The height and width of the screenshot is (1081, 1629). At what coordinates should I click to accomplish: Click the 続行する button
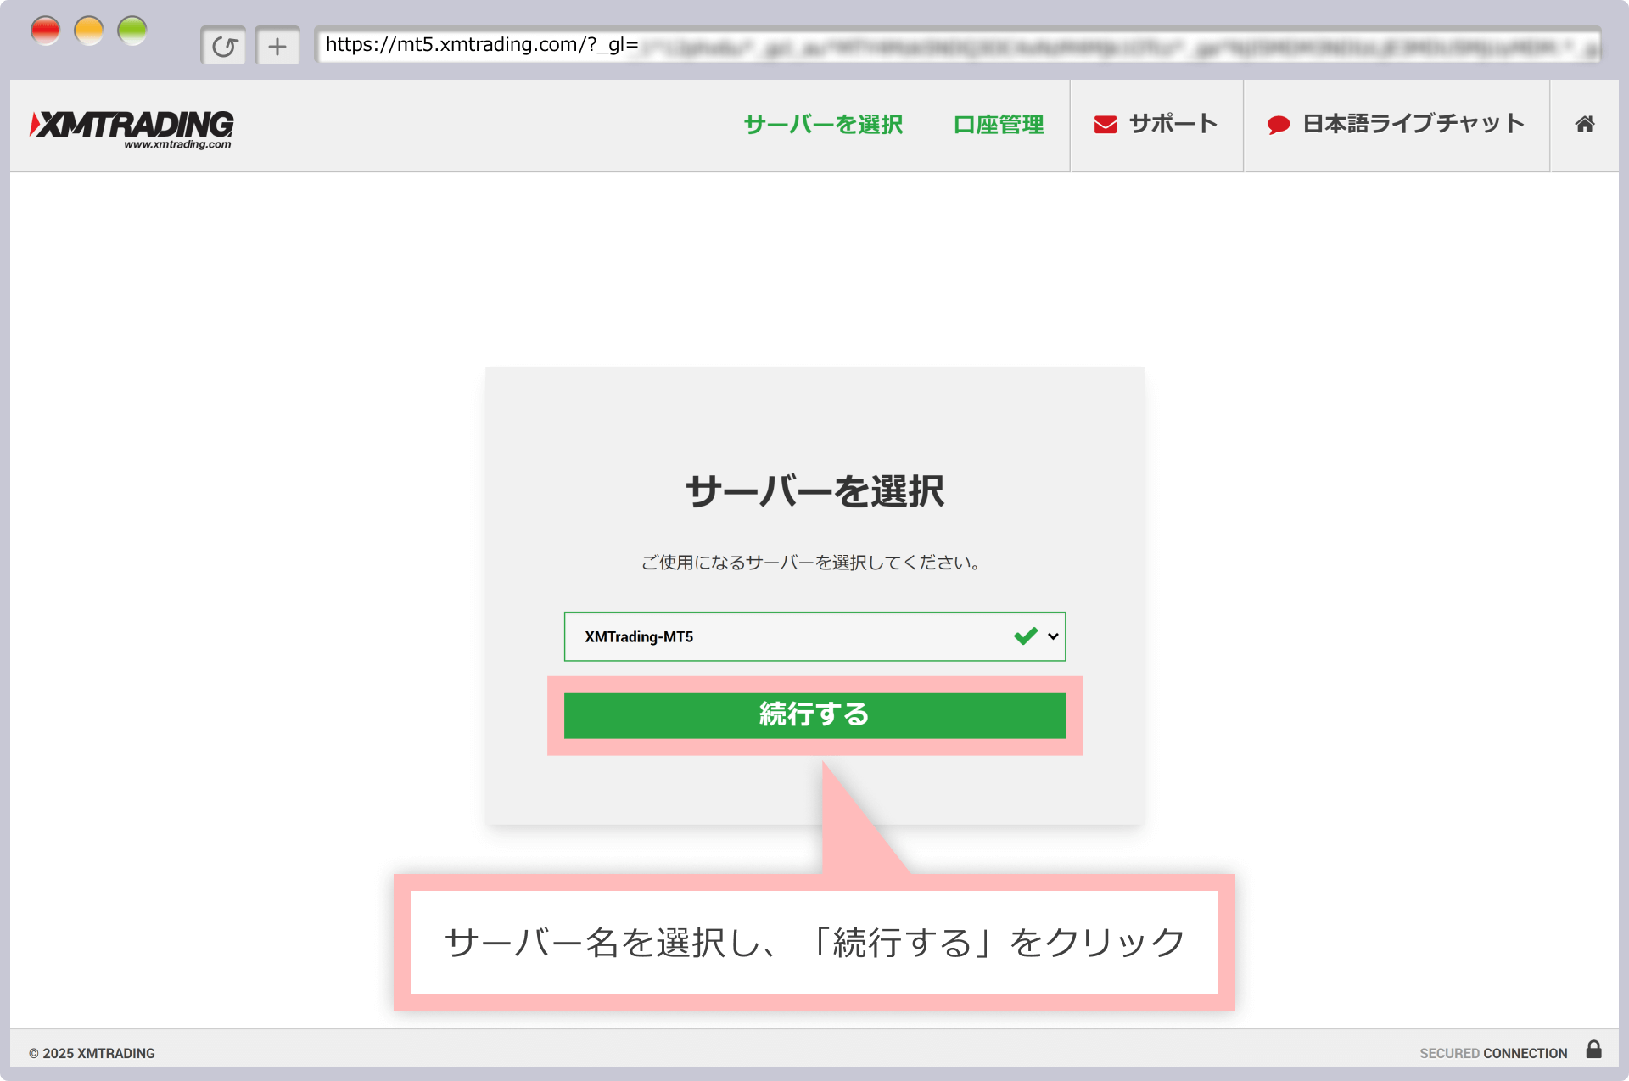[x=814, y=715]
